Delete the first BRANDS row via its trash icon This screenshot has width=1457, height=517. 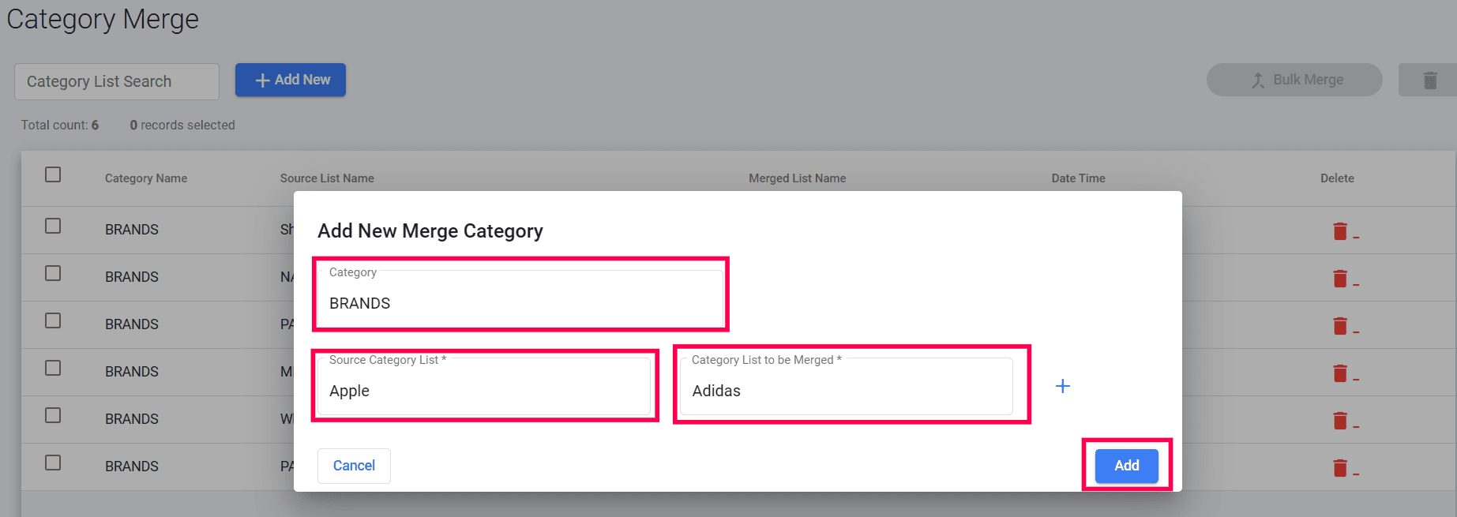(1340, 230)
